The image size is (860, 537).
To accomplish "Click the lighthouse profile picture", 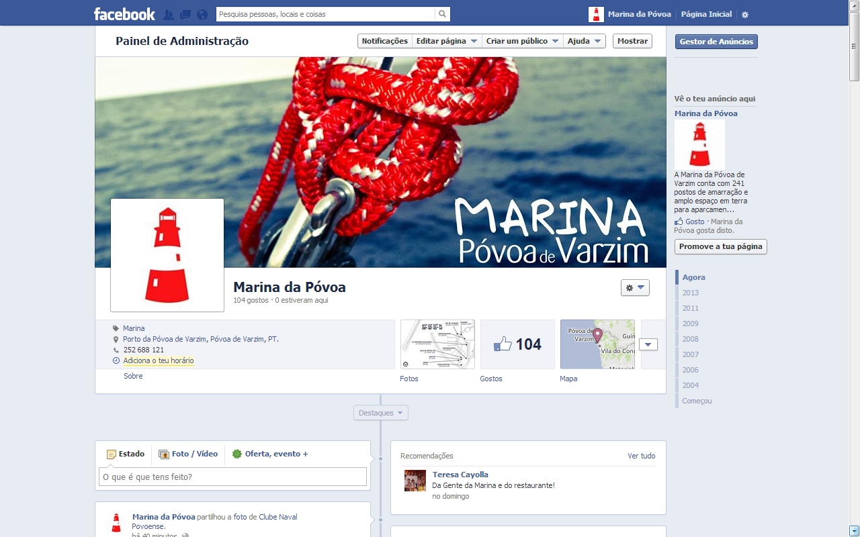I will pyautogui.click(x=167, y=255).
